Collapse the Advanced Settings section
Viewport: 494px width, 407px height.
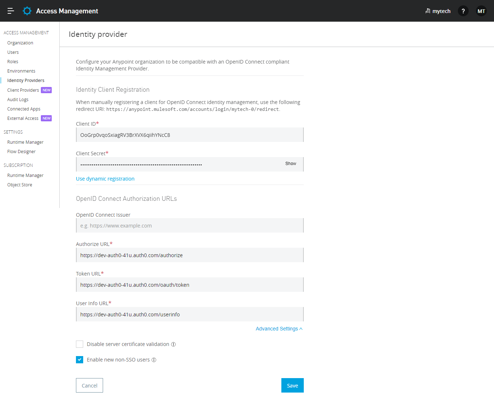tap(279, 329)
